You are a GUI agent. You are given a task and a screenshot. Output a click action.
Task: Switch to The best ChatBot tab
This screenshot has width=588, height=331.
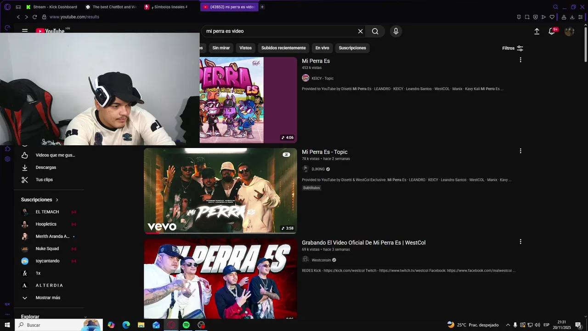pos(111,7)
